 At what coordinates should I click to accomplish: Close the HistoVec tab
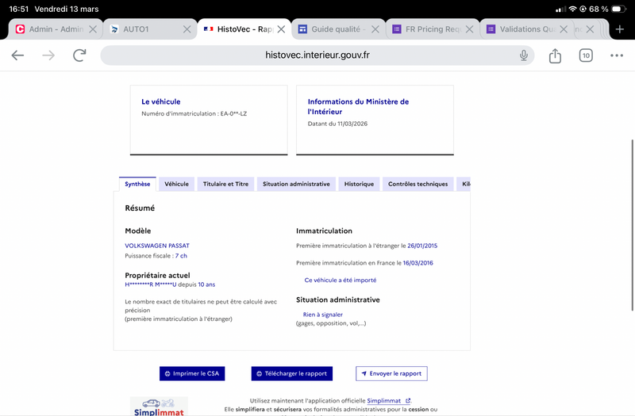pos(281,29)
